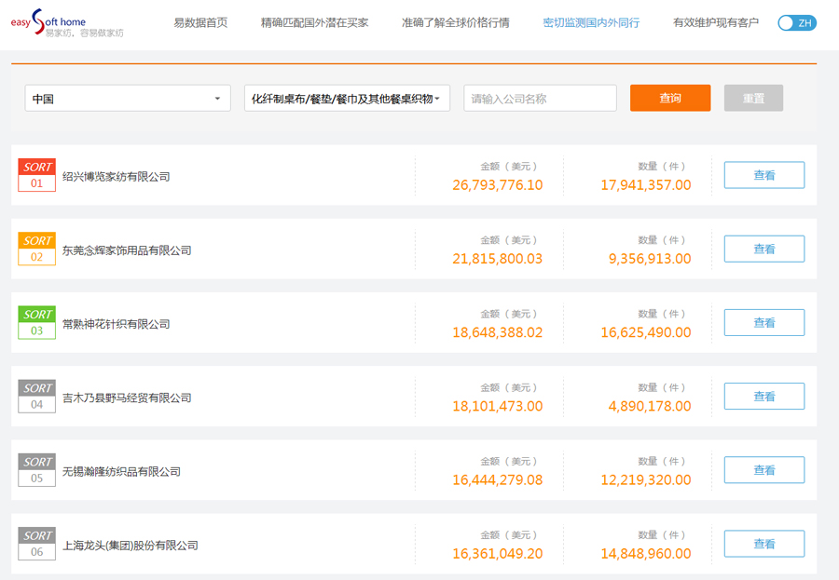Screen dimensions: 839x580
Task: Open 有效维护现有客户 nav item
Action: pyautogui.click(x=716, y=23)
